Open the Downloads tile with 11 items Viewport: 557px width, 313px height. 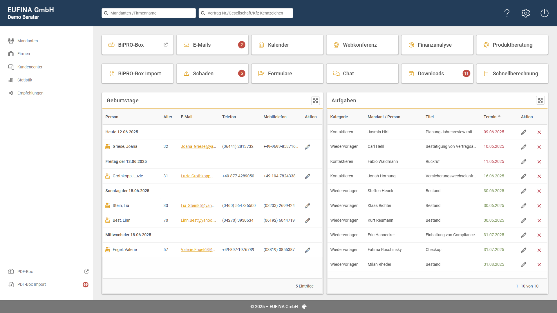click(437, 73)
